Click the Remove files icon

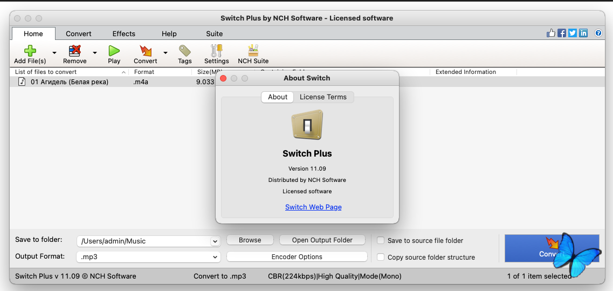pos(75,51)
